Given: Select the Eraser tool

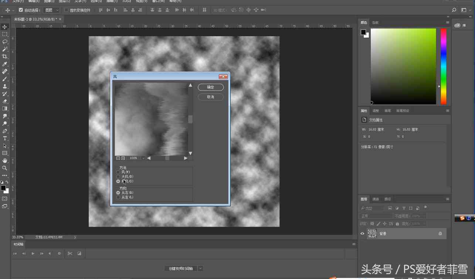Looking at the screenshot, I should pyautogui.click(x=5, y=101).
